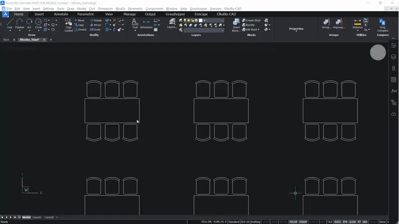Open the Attachments paperclip panel in sidebar
Image resolution: width=399 pixels, height=224 pixels.
point(394,68)
